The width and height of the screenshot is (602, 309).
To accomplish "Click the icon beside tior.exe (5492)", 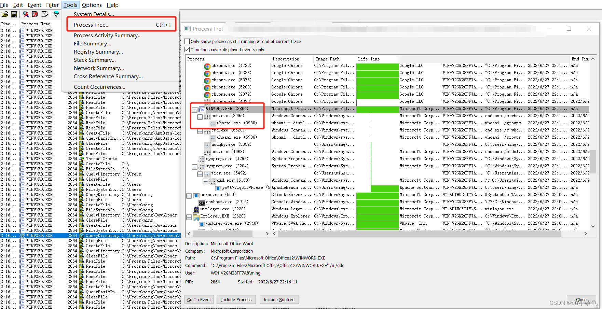I will 207,173.
